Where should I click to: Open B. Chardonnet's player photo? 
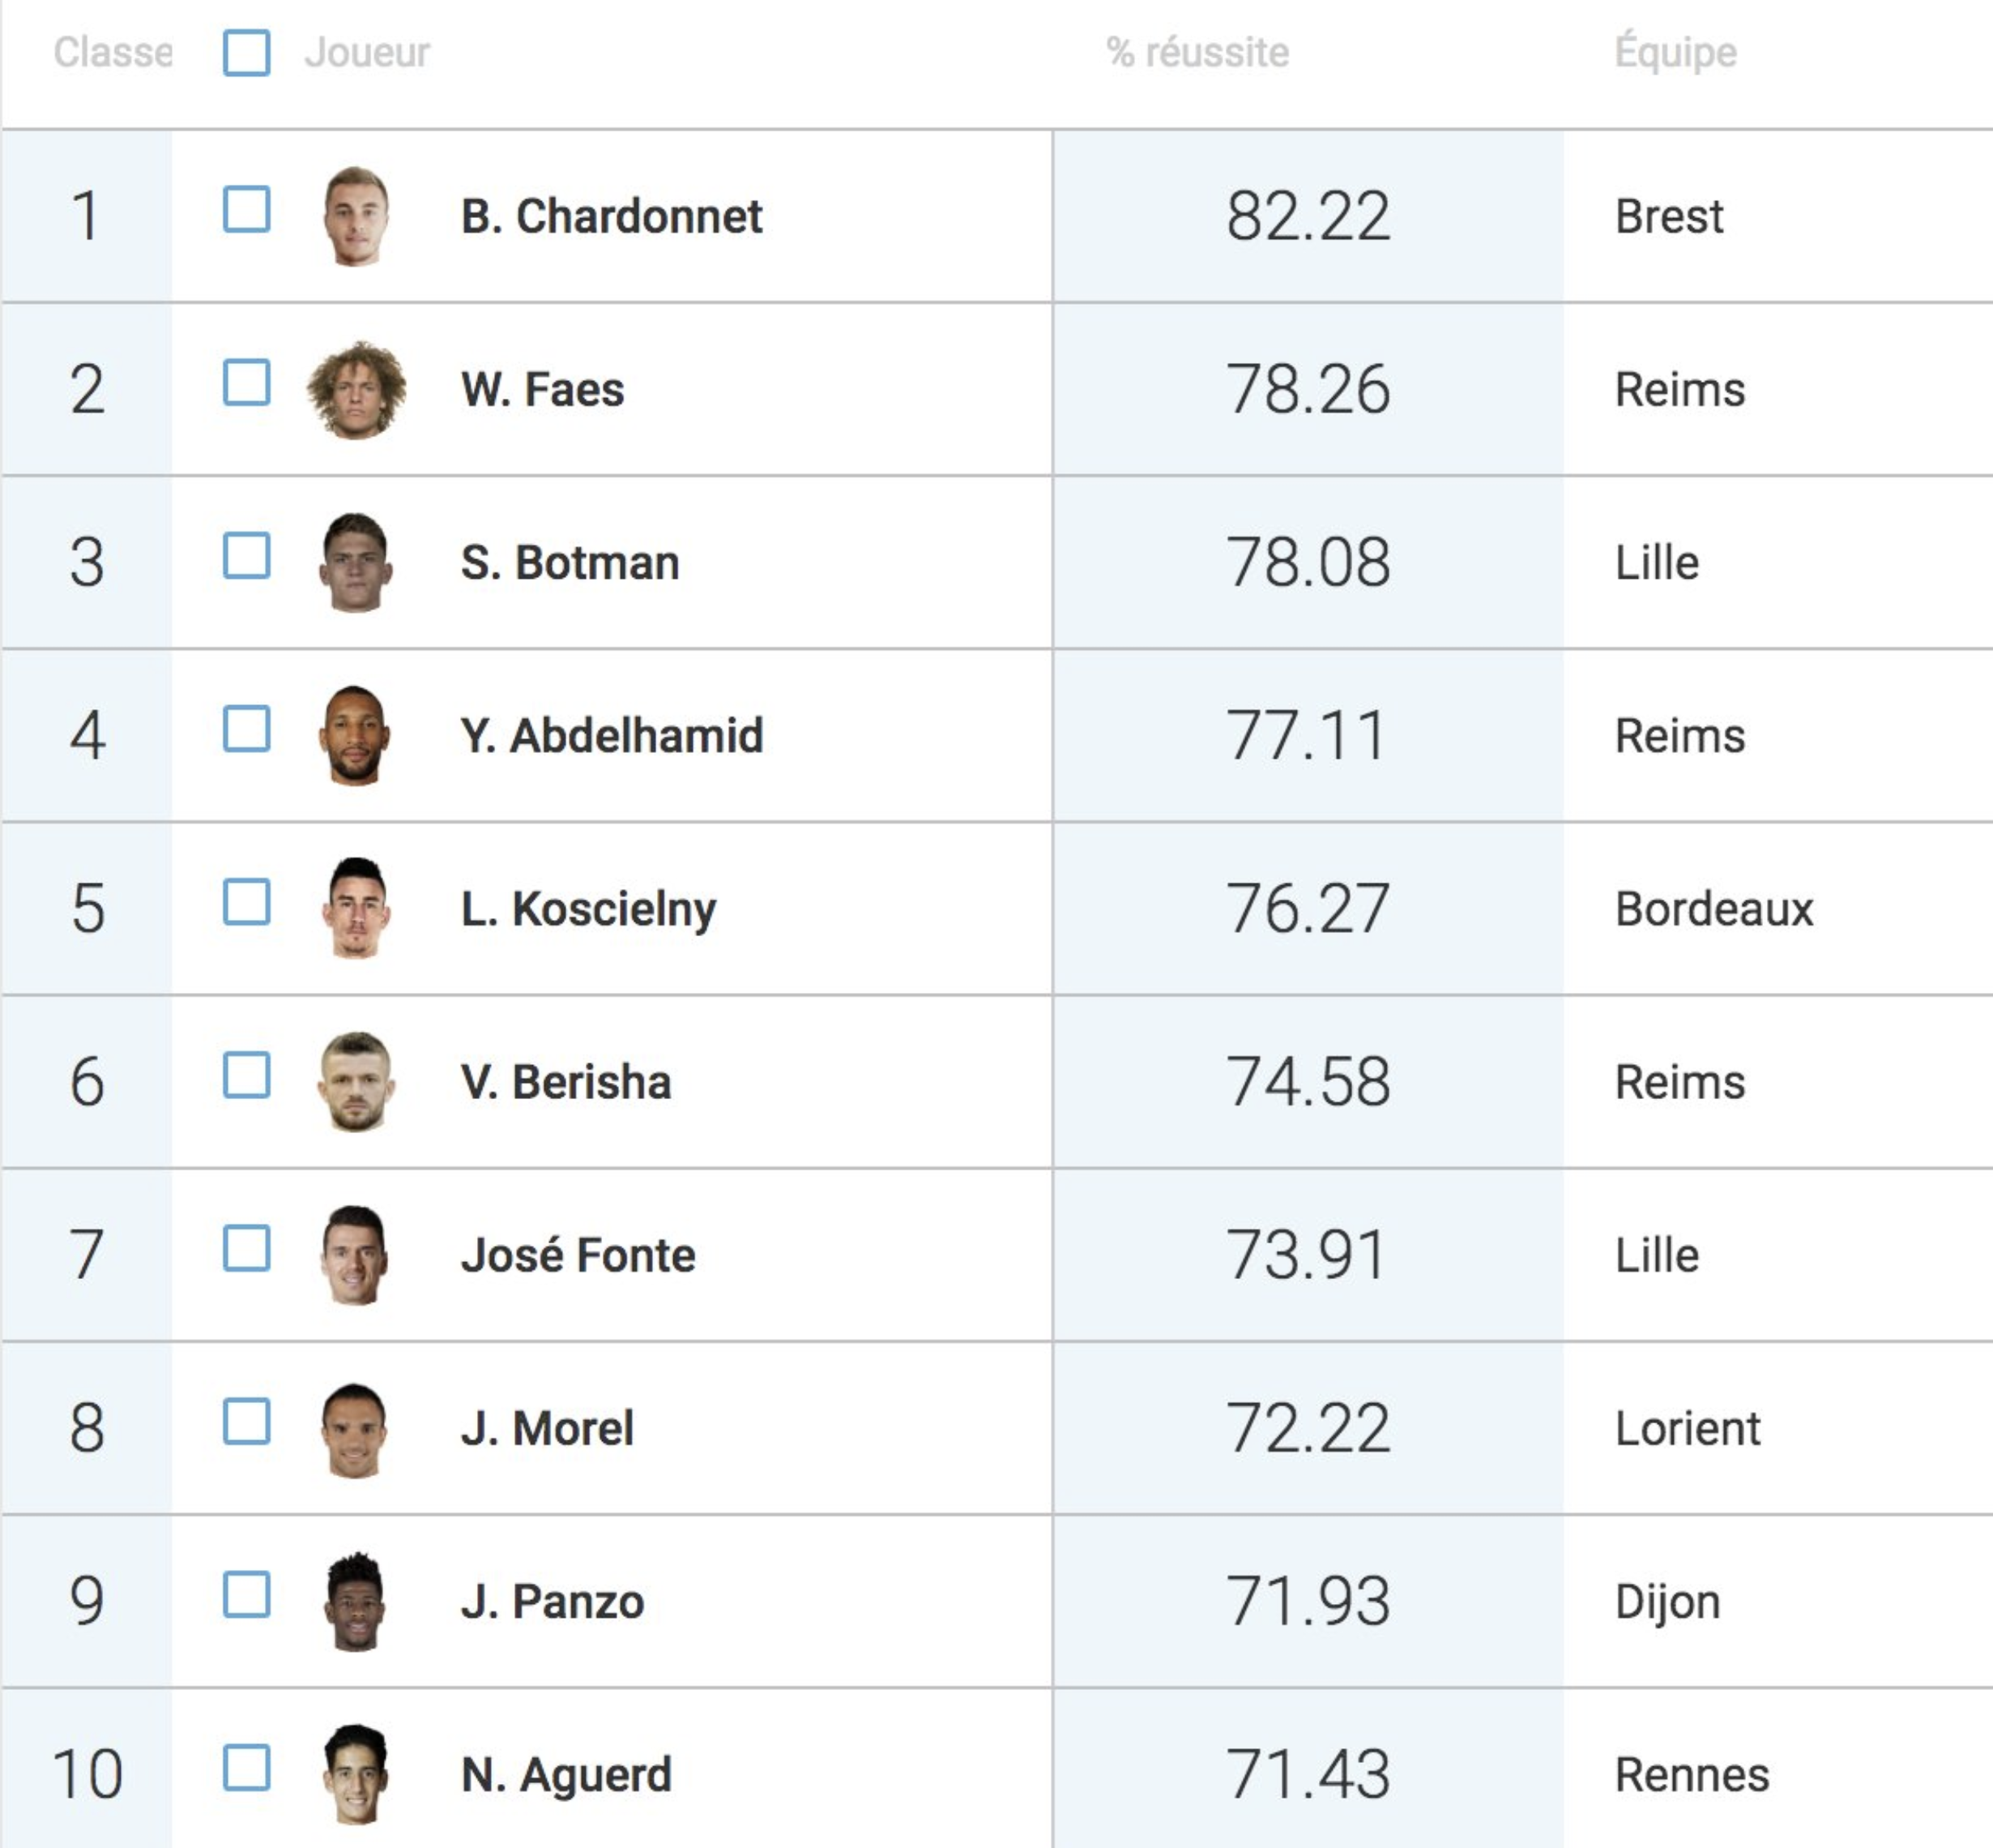coord(356,215)
